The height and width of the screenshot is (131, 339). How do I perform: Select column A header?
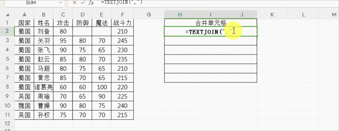pyautogui.click(x=24, y=15)
